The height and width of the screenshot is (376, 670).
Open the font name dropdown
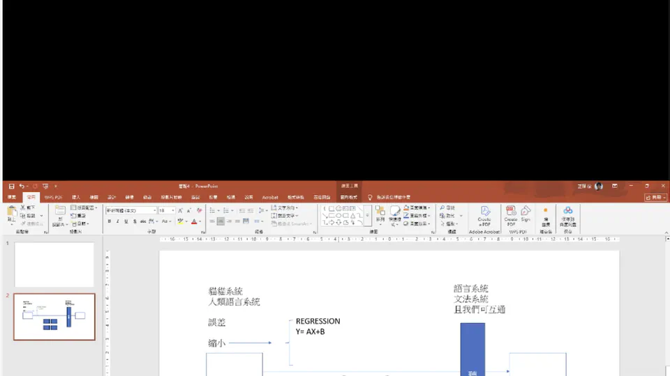(154, 210)
